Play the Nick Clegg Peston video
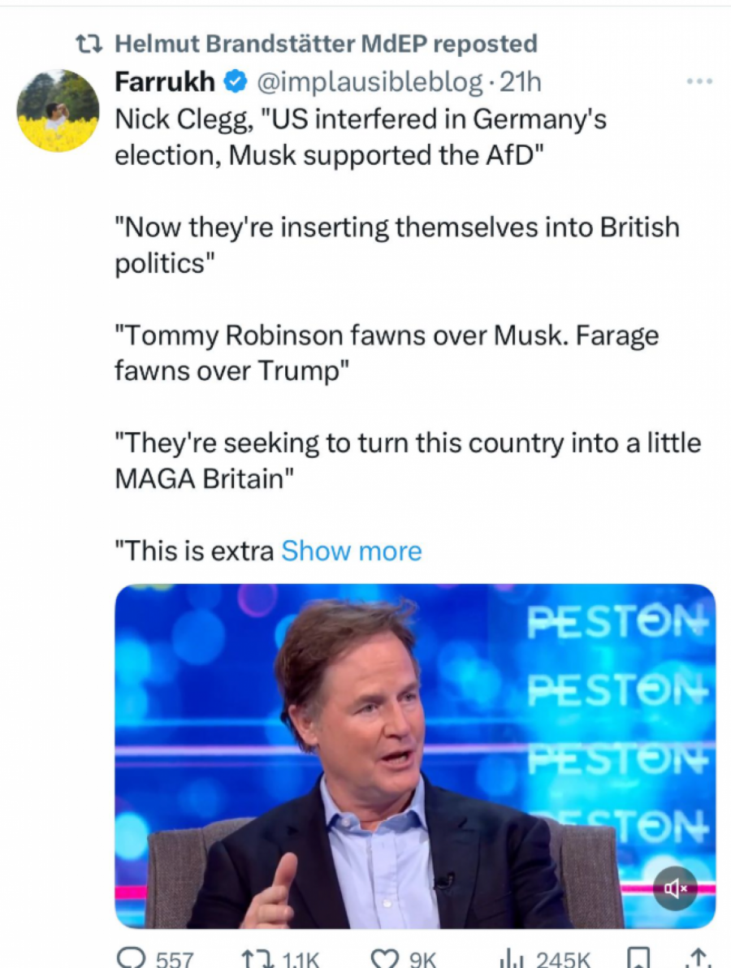The width and height of the screenshot is (731, 968). click(414, 755)
